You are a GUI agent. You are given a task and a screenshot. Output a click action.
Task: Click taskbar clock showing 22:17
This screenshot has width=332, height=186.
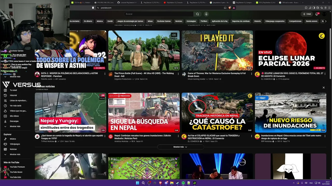[x=325, y=183]
